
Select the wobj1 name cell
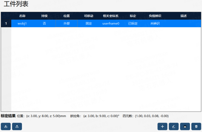(x=22, y=24)
